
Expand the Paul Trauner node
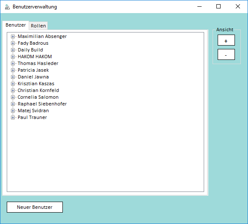point(13,117)
